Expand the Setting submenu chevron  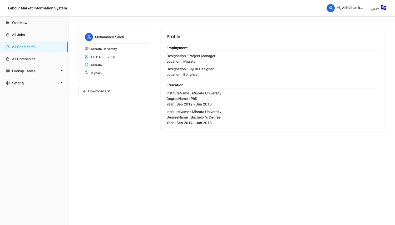[62, 83]
